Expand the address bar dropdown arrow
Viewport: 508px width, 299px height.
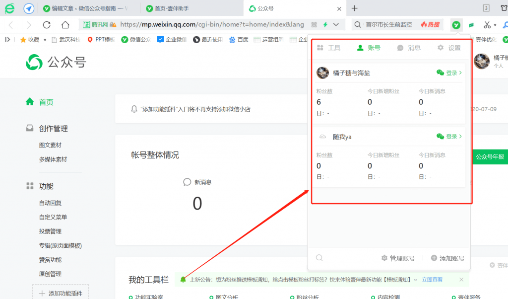(x=336, y=24)
